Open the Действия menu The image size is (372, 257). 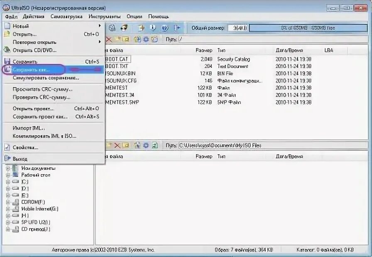(34, 17)
